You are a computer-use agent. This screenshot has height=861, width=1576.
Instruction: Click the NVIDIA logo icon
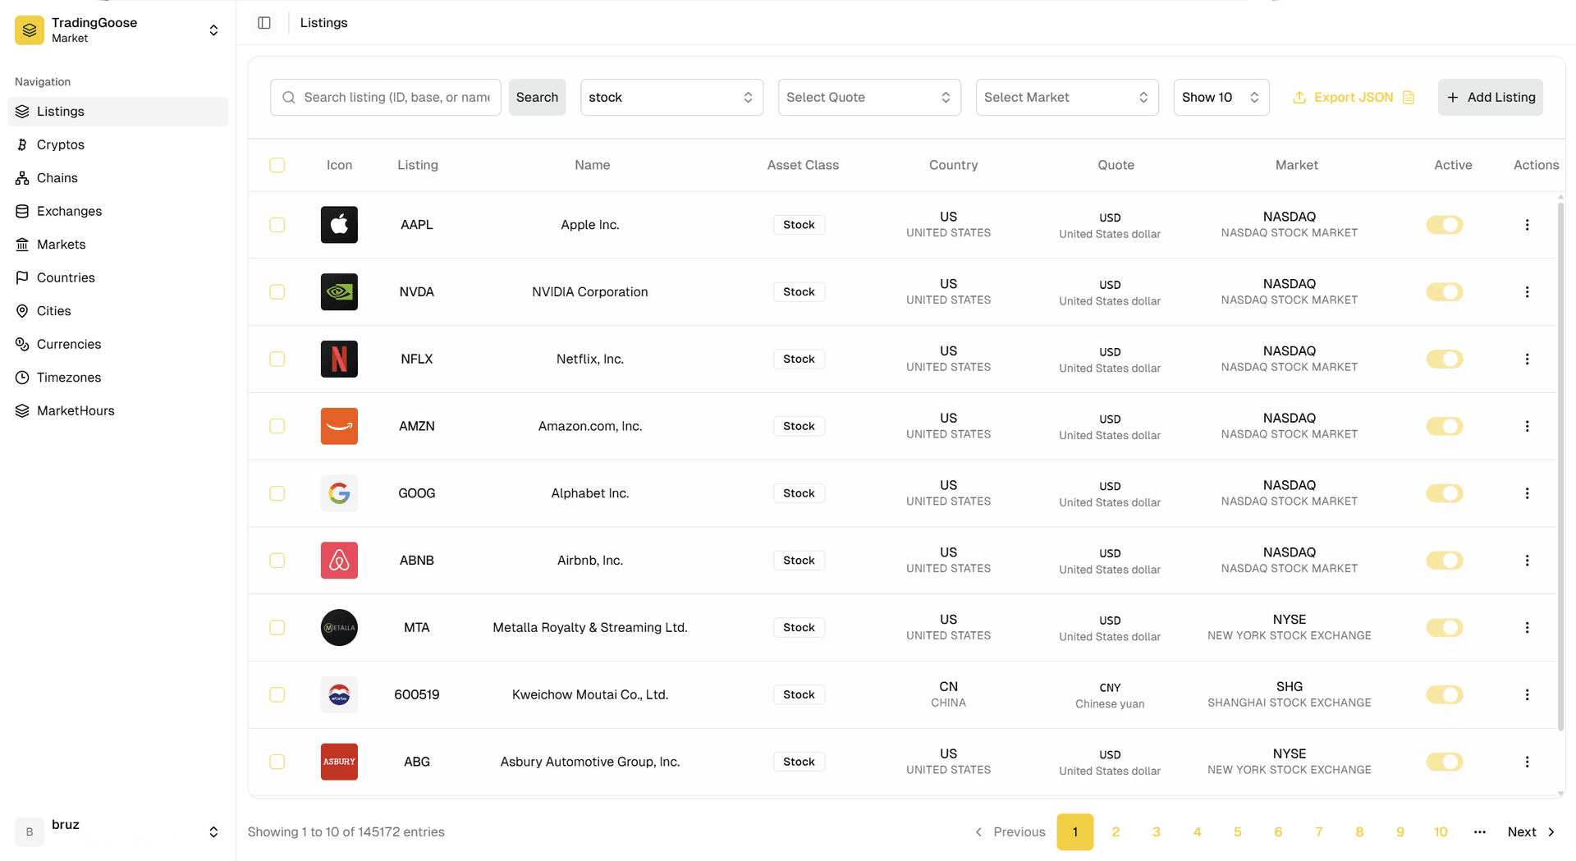[x=339, y=292]
